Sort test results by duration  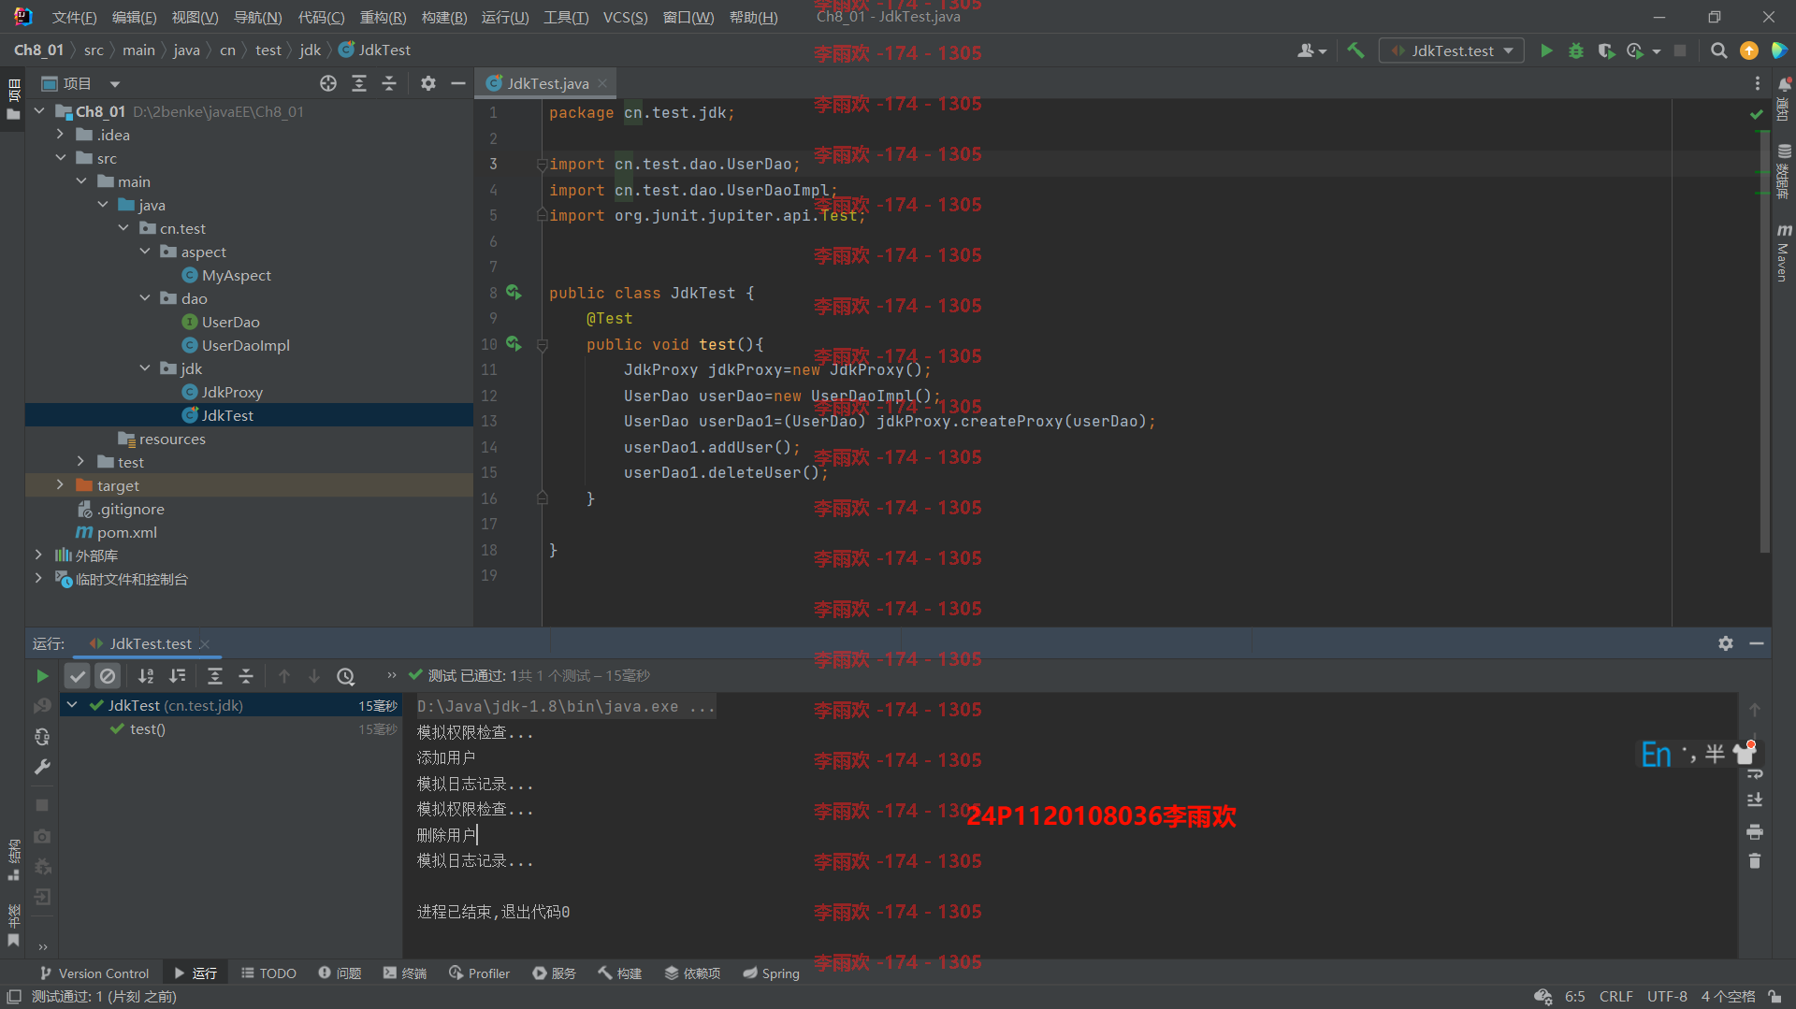pos(177,675)
